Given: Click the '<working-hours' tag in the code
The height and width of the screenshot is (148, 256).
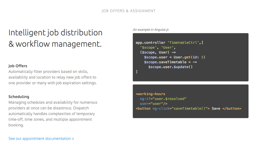Looking at the screenshot, I should click(x=150, y=94).
